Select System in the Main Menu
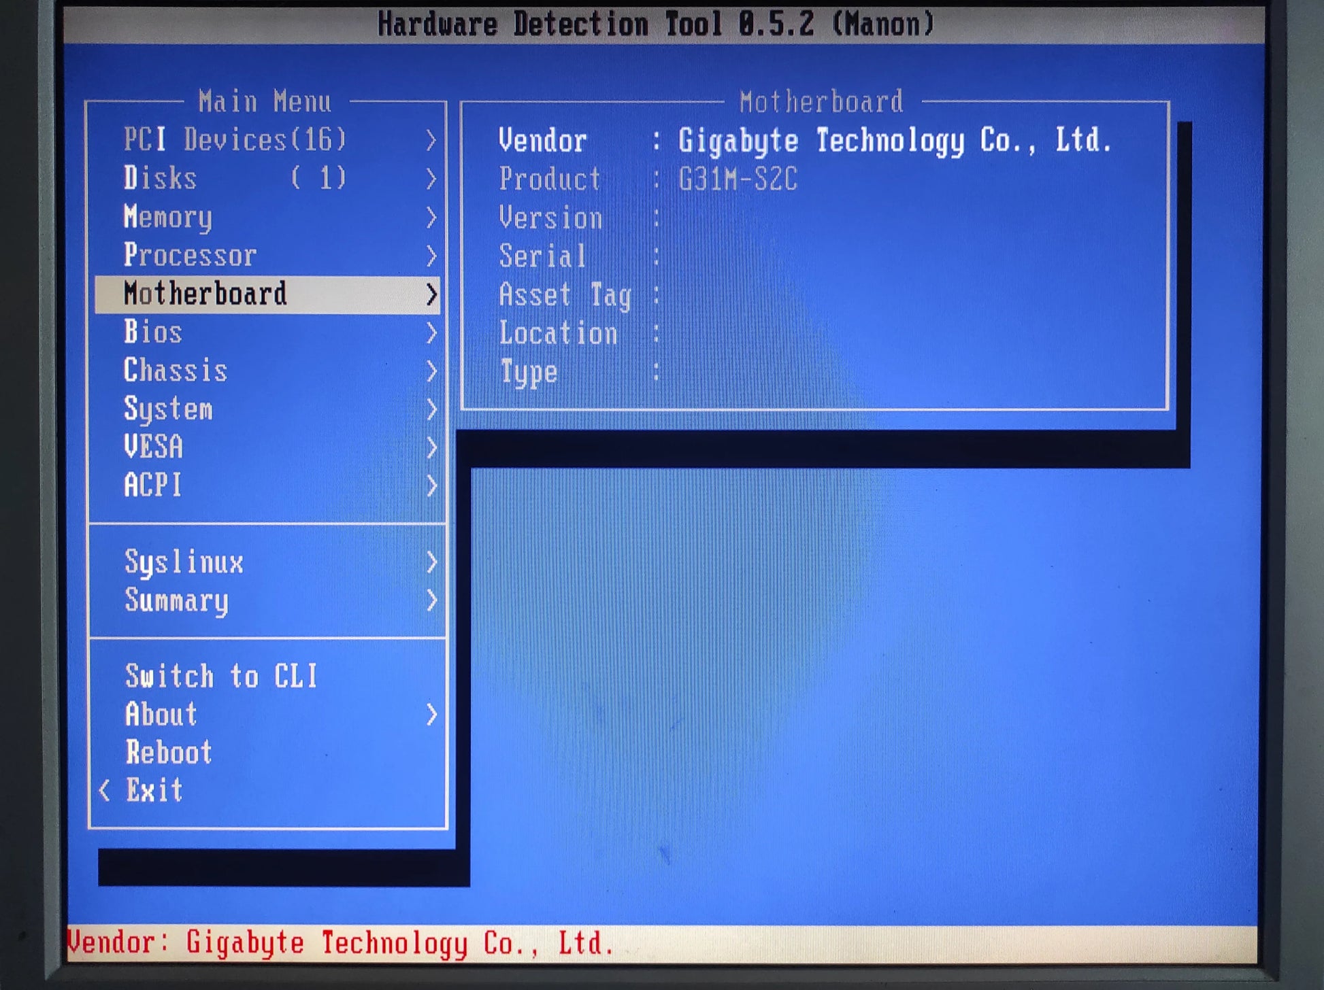 [267, 409]
